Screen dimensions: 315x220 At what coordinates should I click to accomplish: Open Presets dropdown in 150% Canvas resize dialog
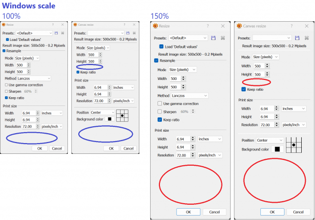272,38
